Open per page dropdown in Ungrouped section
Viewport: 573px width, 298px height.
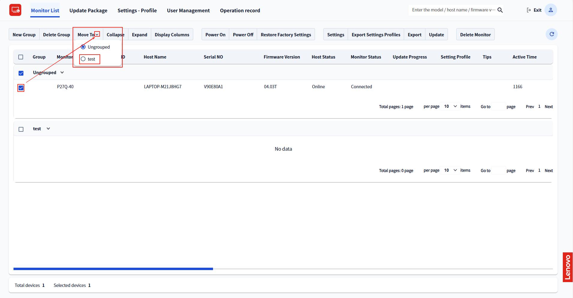coord(450,107)
